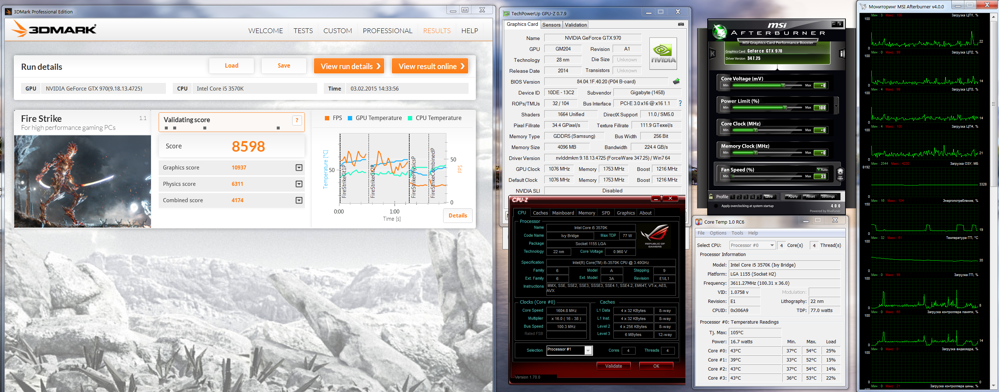Open the Mainboard tab in CPU-Z
Screen dimensions: 999x392
563,213
